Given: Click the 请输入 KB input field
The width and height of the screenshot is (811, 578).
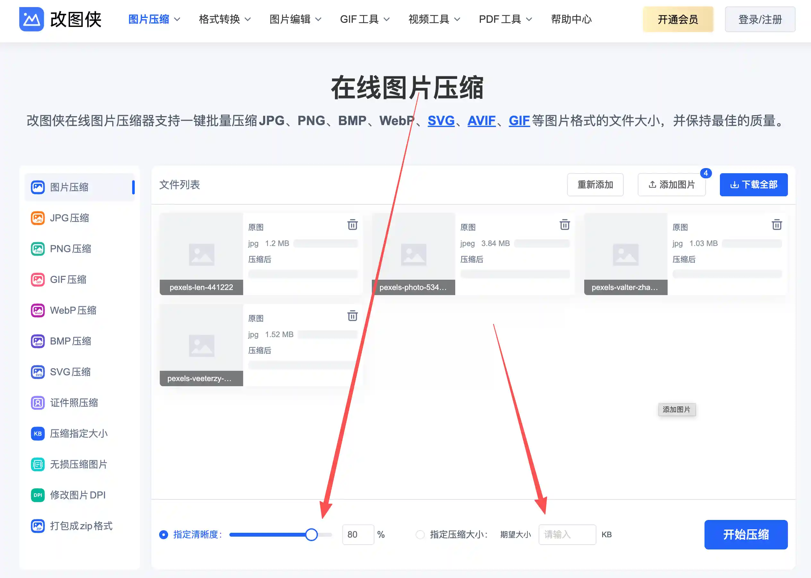Looking at the screenshot, I should [x=567, y=534].
